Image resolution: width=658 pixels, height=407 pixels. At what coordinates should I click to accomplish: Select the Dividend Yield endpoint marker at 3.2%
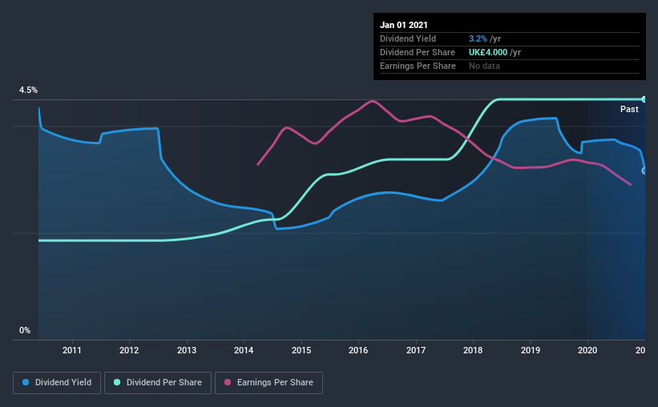[x=644, y=171]
